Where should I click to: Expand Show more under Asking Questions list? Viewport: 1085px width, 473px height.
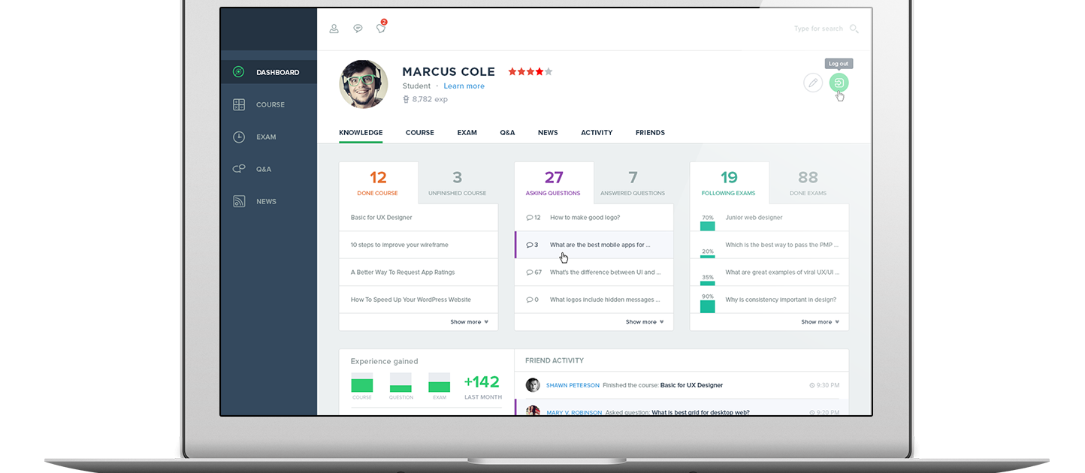644,322
